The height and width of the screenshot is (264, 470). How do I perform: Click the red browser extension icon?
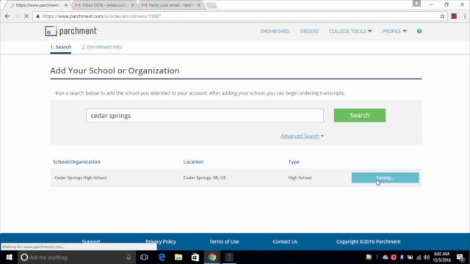pos(454,16)
